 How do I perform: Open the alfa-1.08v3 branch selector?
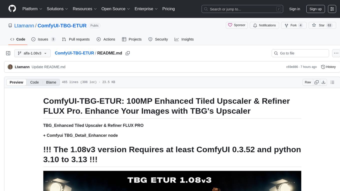tap(32, 53)
